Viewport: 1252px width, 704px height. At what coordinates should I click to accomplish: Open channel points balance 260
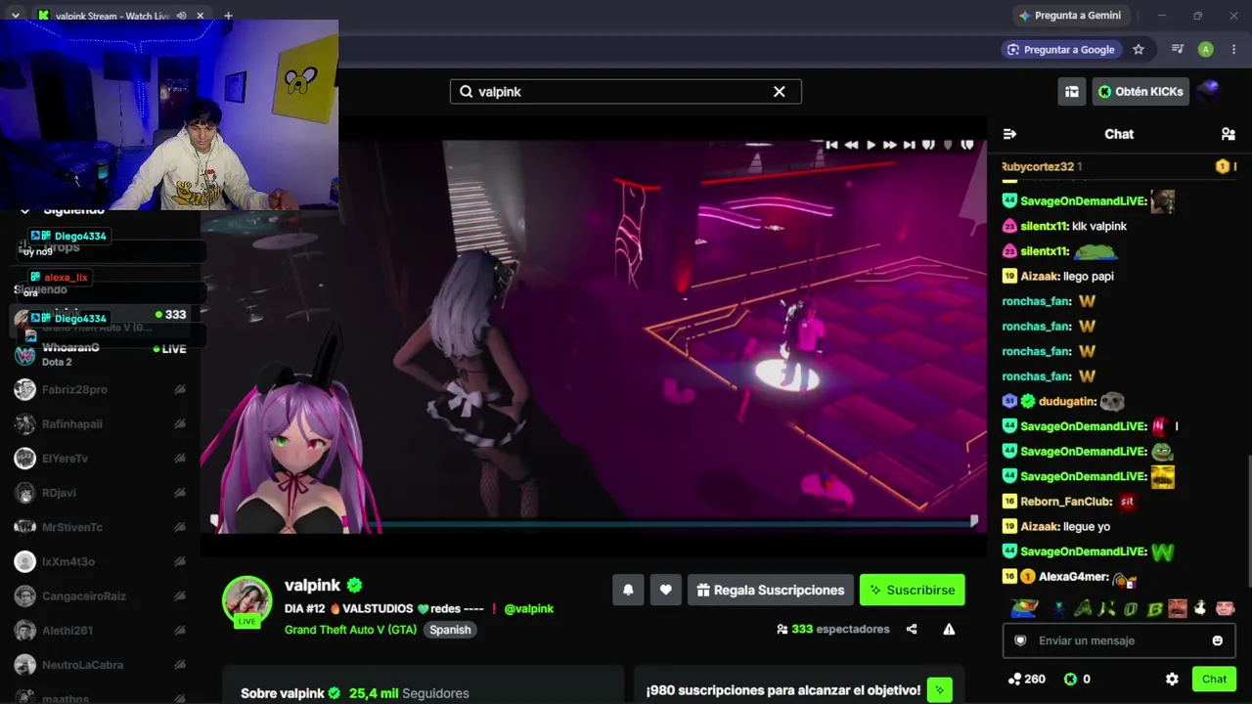click(1026, 679)
